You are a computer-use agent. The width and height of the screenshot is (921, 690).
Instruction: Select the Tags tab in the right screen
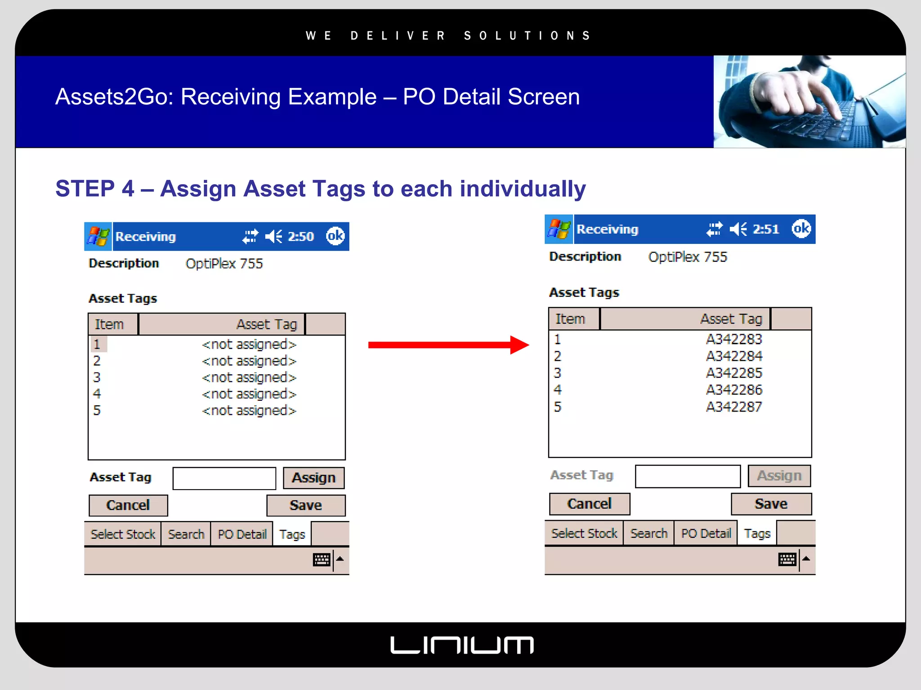click(x=757, y=533)
